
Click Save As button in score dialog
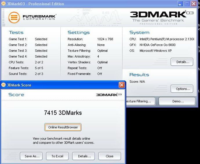click(31, 156)
